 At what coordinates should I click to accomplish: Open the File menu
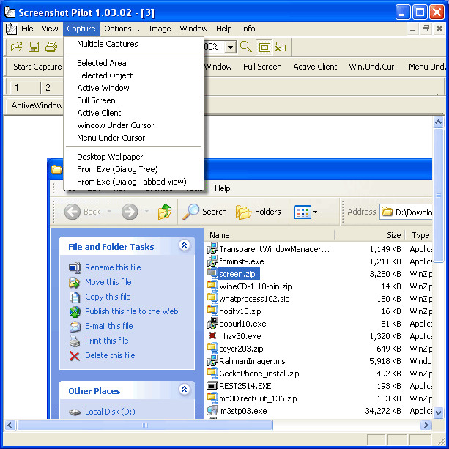tap(27, 29)
